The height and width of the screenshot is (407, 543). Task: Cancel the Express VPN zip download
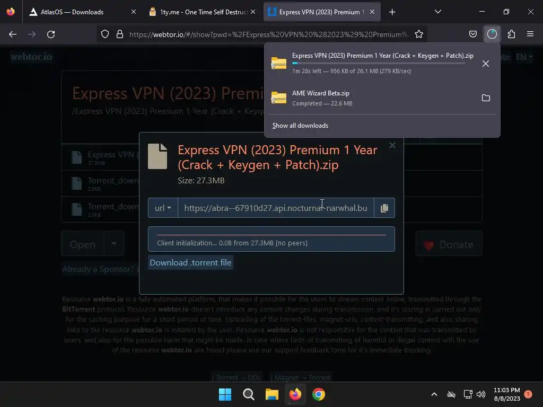click(486, 64)
